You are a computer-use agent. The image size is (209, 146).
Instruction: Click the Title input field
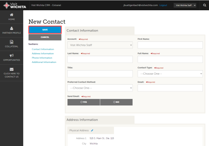(x=100, y=74)
